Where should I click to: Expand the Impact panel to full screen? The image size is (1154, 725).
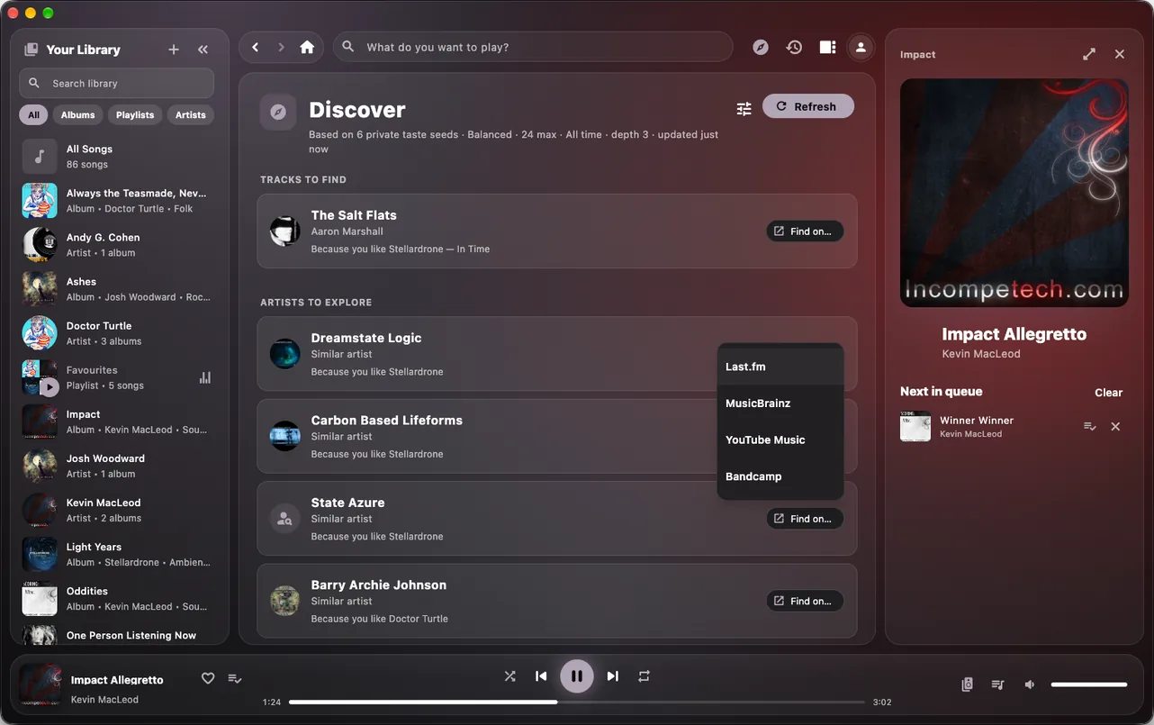[x=1089, y=54]
